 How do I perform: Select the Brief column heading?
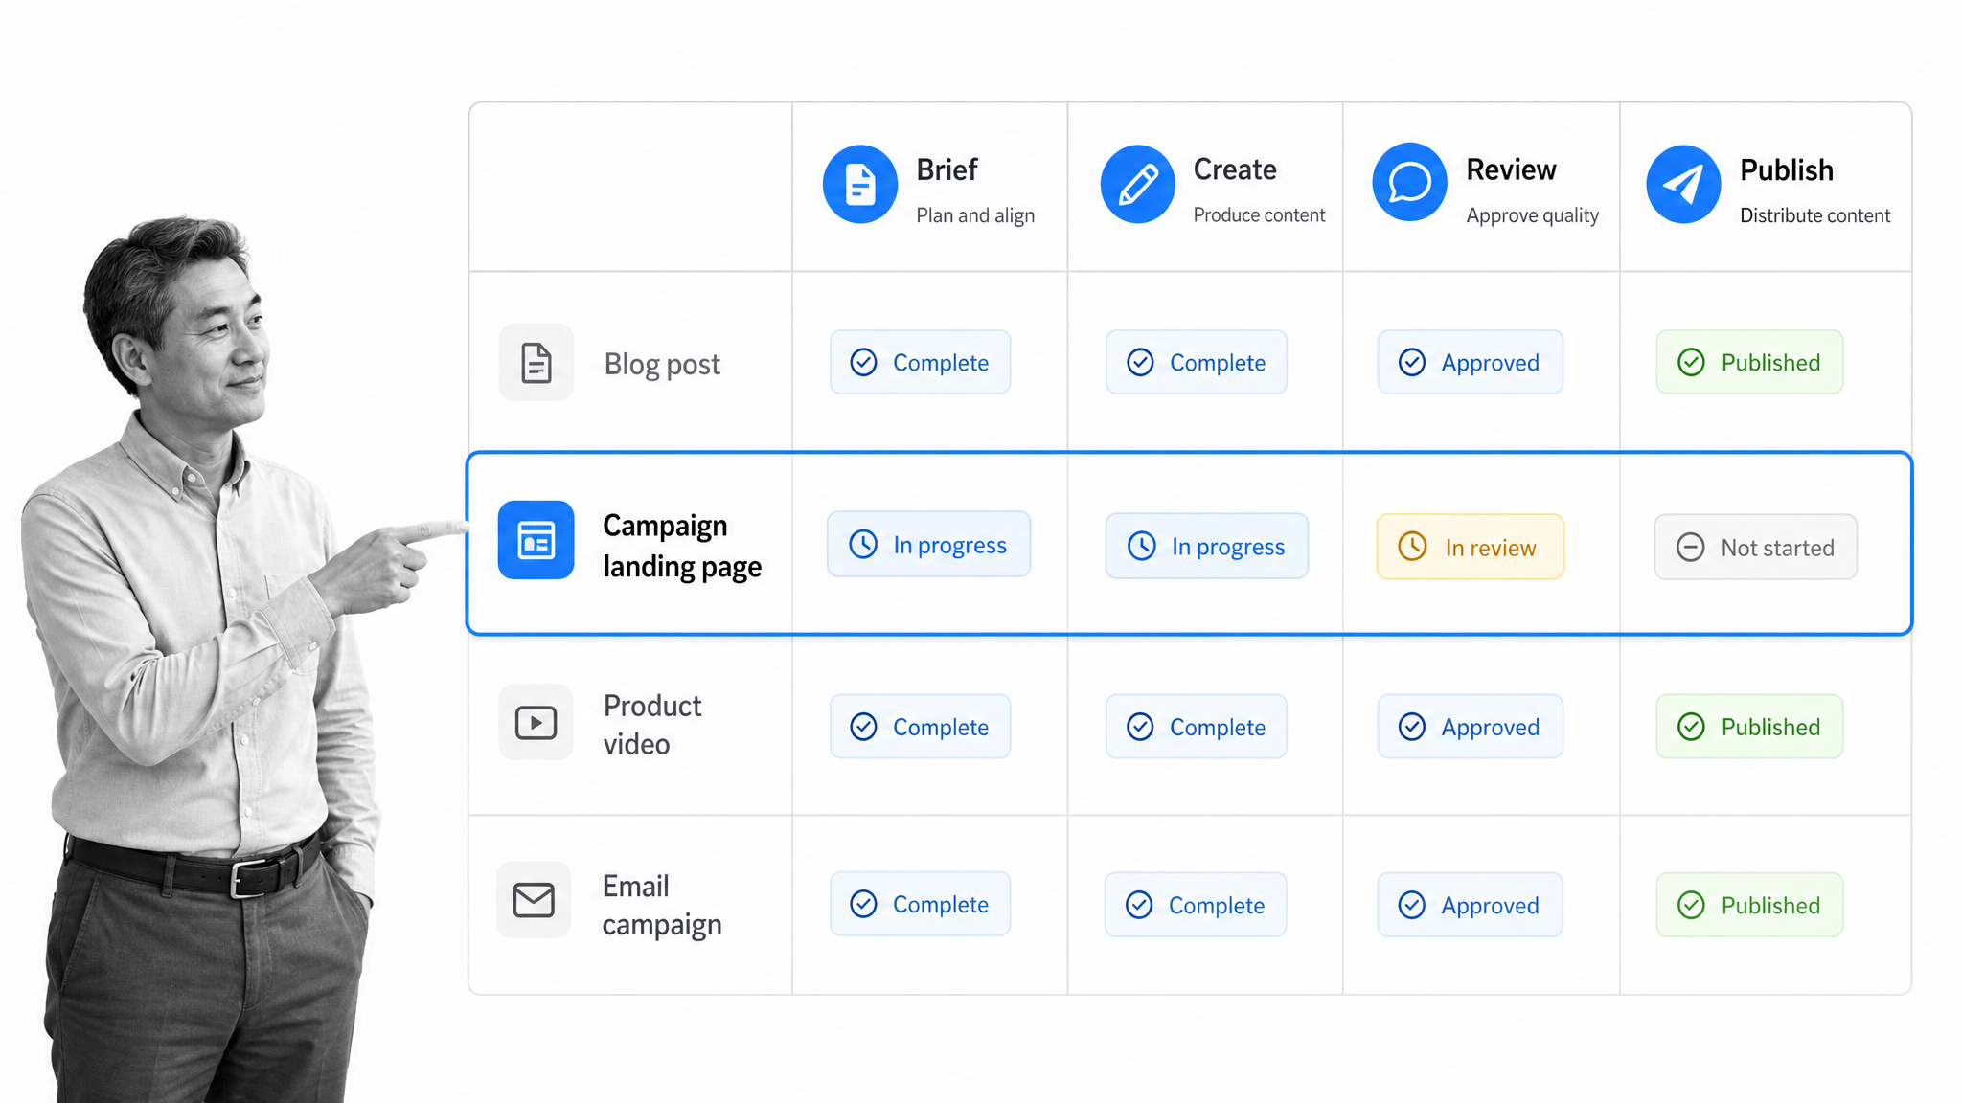947,169
